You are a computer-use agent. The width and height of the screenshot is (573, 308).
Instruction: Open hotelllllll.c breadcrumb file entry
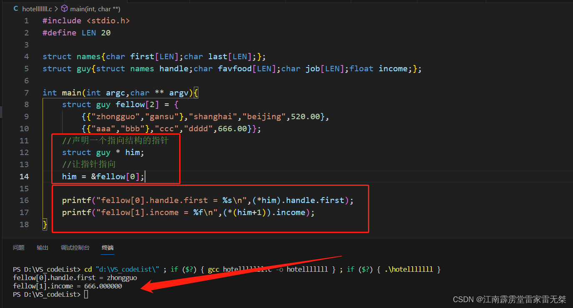click(37, 8)
